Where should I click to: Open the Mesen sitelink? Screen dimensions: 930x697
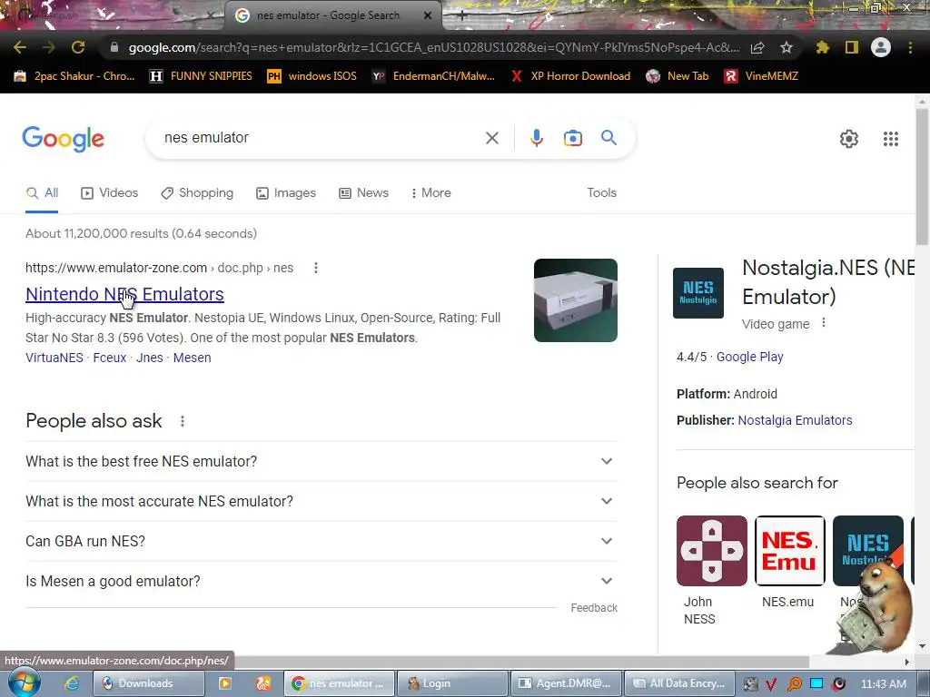(x=193, y=358)
